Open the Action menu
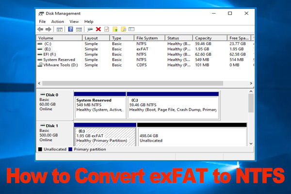 tap(58, 21)
